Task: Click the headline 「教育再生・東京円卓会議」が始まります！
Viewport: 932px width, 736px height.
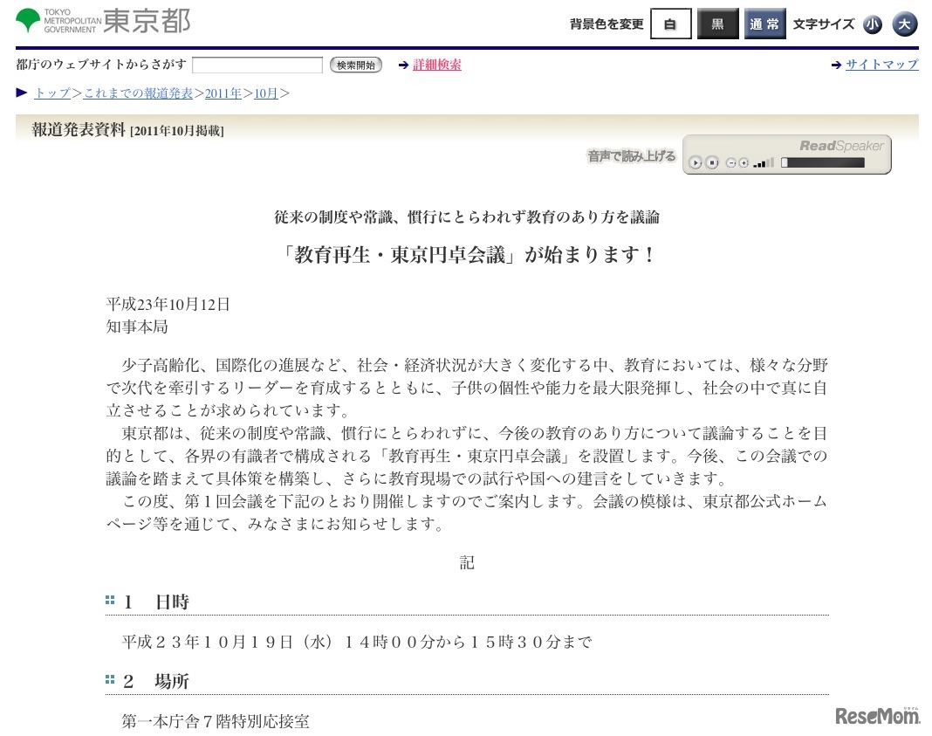Action: tap(467, 255)
